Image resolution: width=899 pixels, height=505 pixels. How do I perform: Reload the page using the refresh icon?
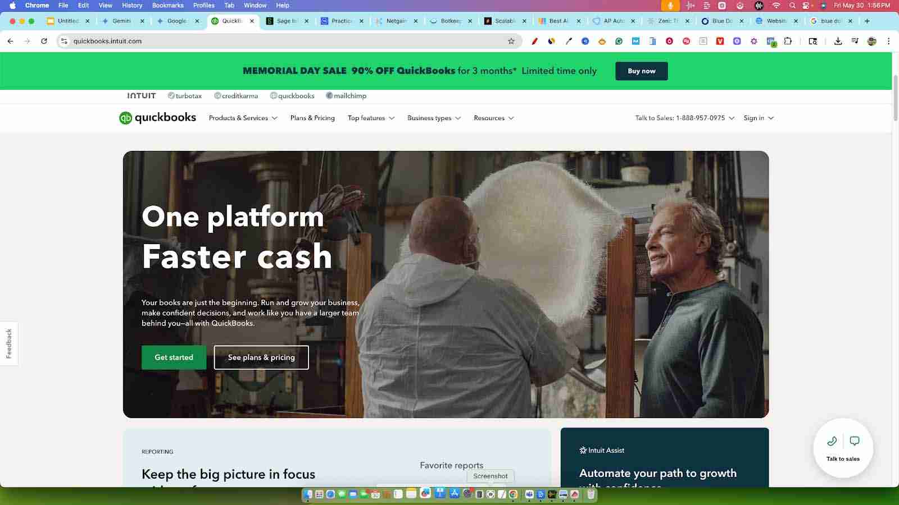(44, 41)
